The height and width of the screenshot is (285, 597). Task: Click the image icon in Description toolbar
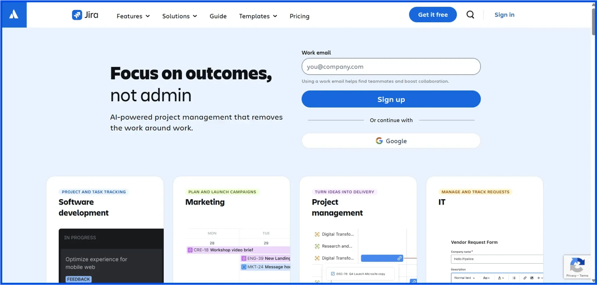click(532, 278)
